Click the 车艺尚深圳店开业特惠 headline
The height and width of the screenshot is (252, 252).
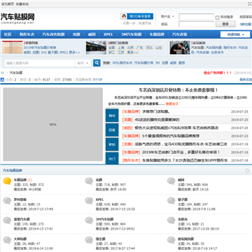[178, 90]
